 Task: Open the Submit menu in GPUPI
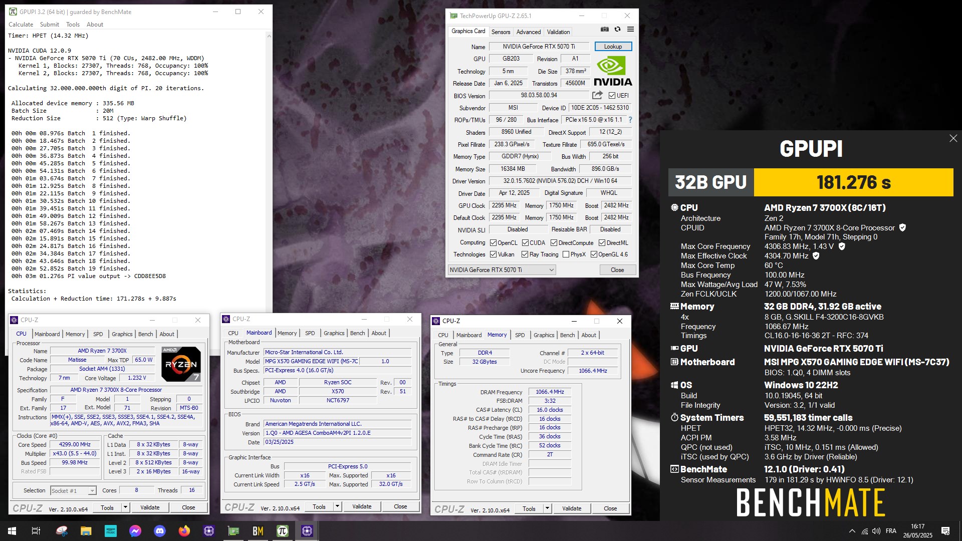50,25
